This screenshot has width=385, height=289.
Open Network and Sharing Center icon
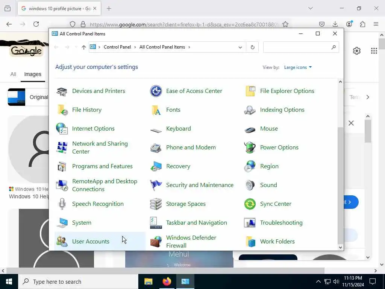coord(62,148)
